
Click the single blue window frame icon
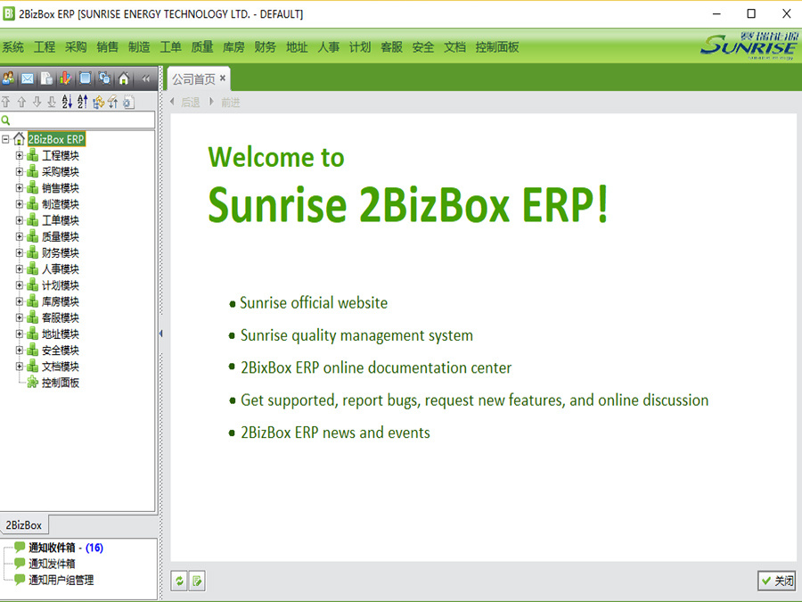click(x=85, y=78)
